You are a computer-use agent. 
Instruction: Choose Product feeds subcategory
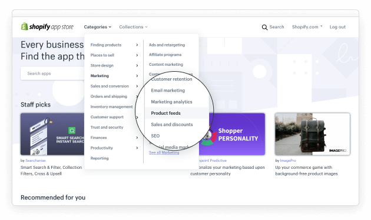pyautogui.click(x=165, y=113)
